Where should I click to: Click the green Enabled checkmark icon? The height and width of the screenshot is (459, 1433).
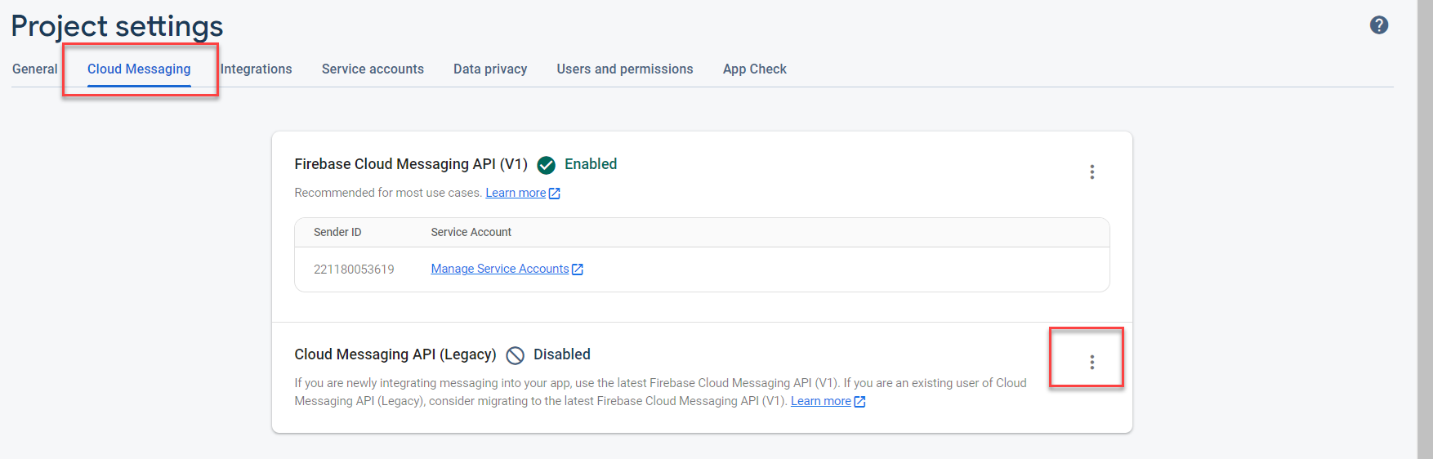(x=547, y=165)
